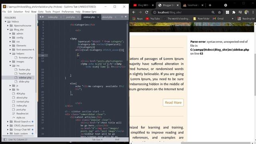Image resolution: width=256 pixels, height=144 pixels.
Task: Expand the Elements folder
Action: [10, 46]
